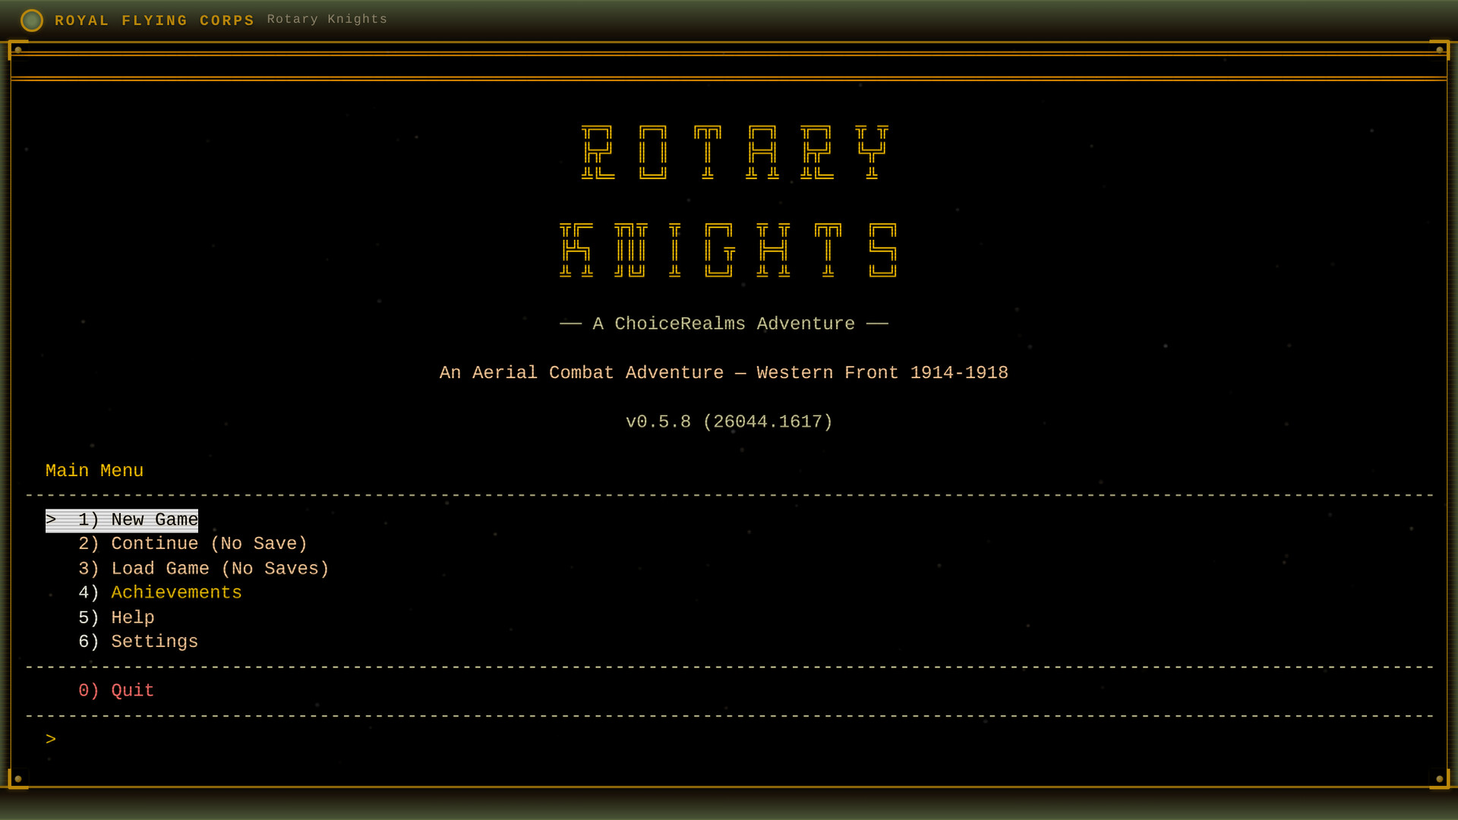Viewport: 1458px width, 820px height.
Task: Click the RFC roundel emblem in the header
Action: click(32, 20)
